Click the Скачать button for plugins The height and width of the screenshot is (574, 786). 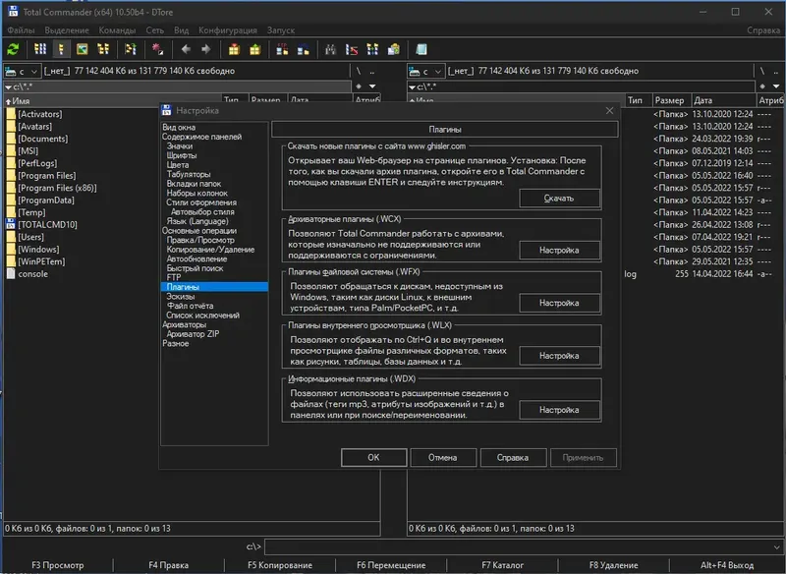(x=559, y=199)
